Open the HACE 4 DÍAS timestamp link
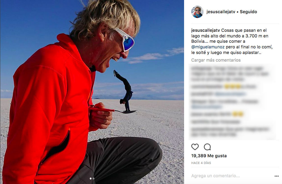The width and height of the screenshot is (282, 184). click(201, 163)
